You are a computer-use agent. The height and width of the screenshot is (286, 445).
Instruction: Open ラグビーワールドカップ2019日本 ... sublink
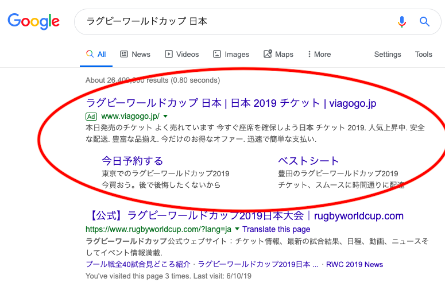(x=258, y=264)
